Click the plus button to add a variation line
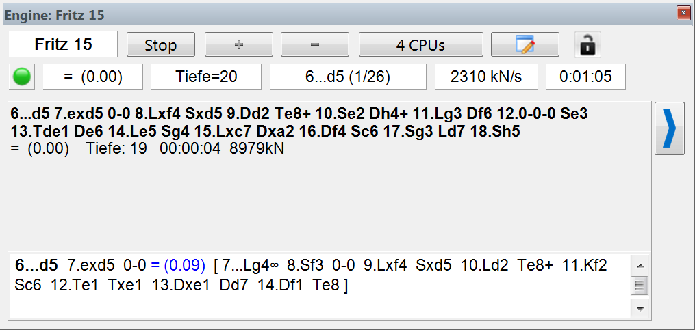Screen dimensions: 695x330 click(239, 45)
